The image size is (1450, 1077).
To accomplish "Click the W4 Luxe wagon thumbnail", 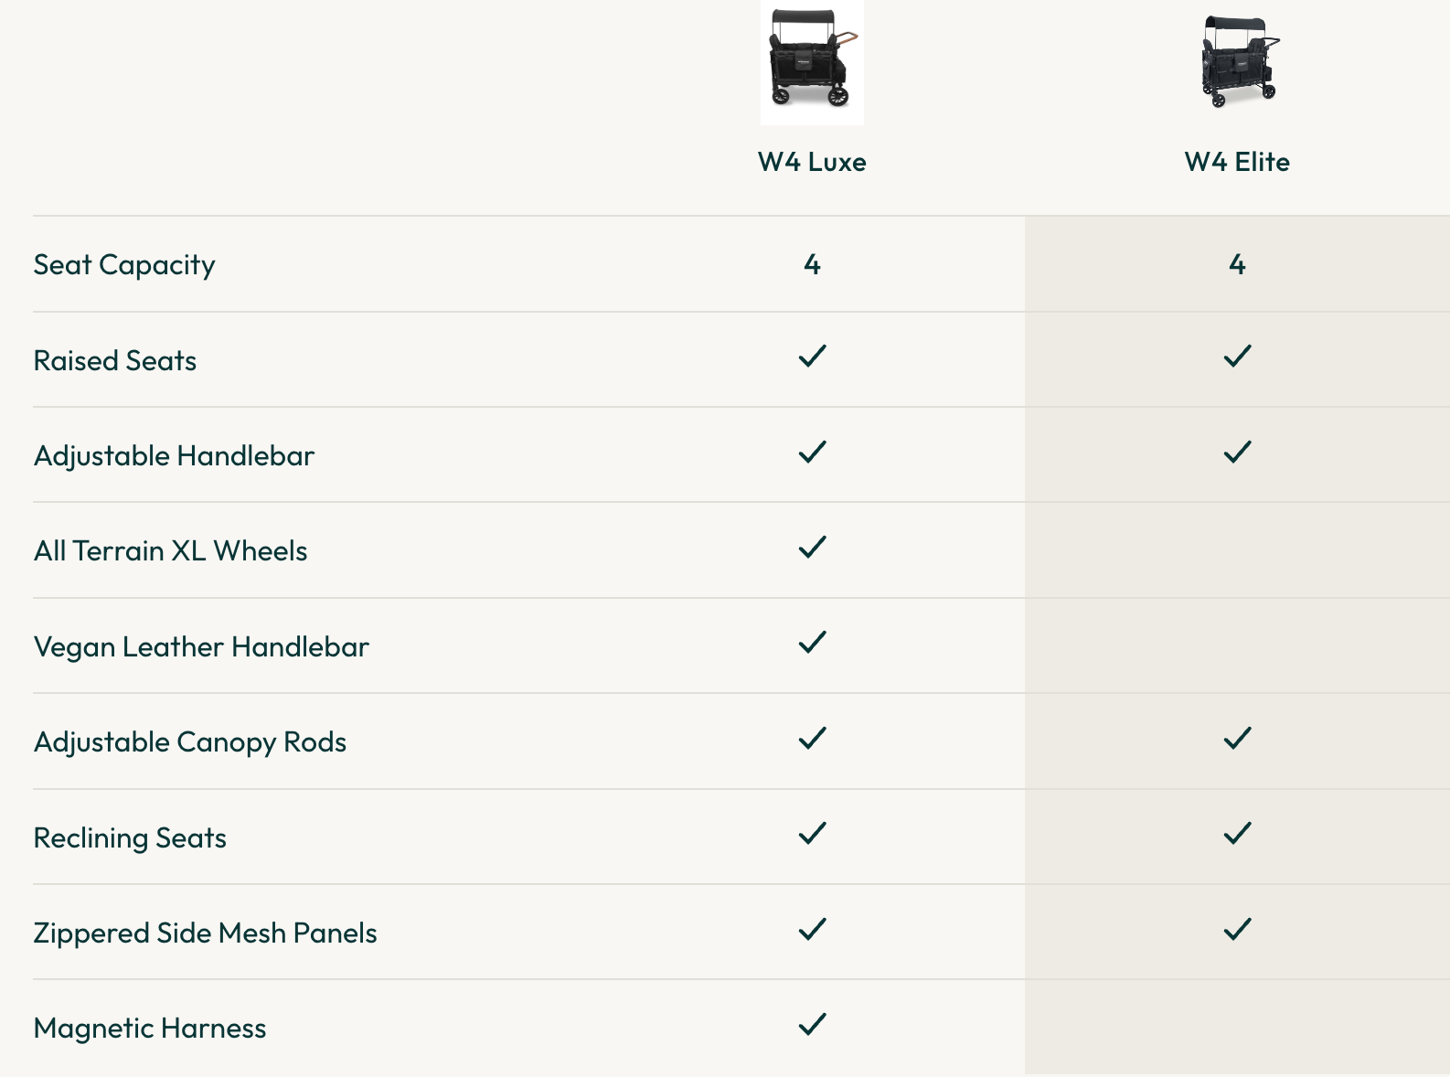I will tap(812, 60).
